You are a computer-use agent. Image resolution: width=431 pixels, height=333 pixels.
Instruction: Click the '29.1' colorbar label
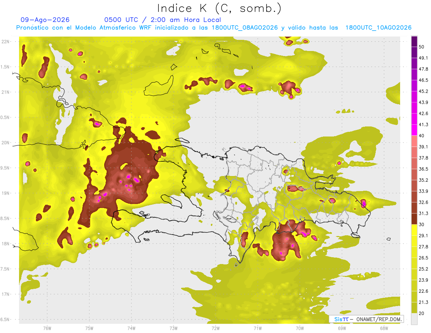click(423, 236)
